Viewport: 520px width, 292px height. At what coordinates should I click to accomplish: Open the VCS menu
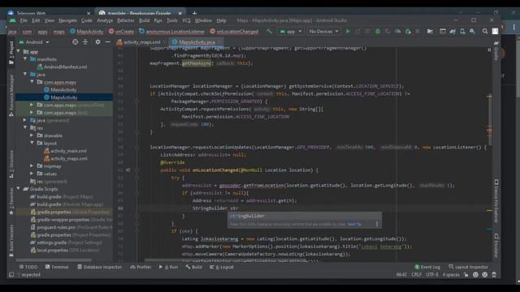186,20
